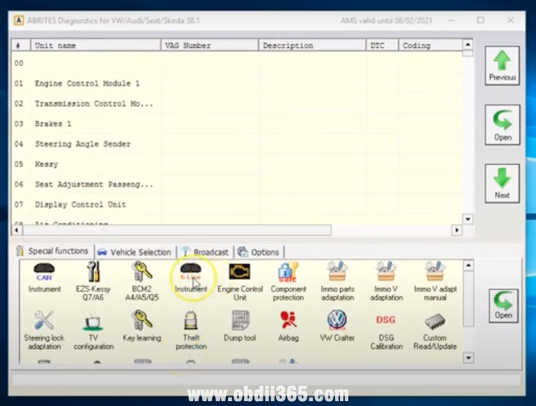This screenshot has height=406, width=536.
Task: Open the Options tab
Action: [x=259, y=252]
